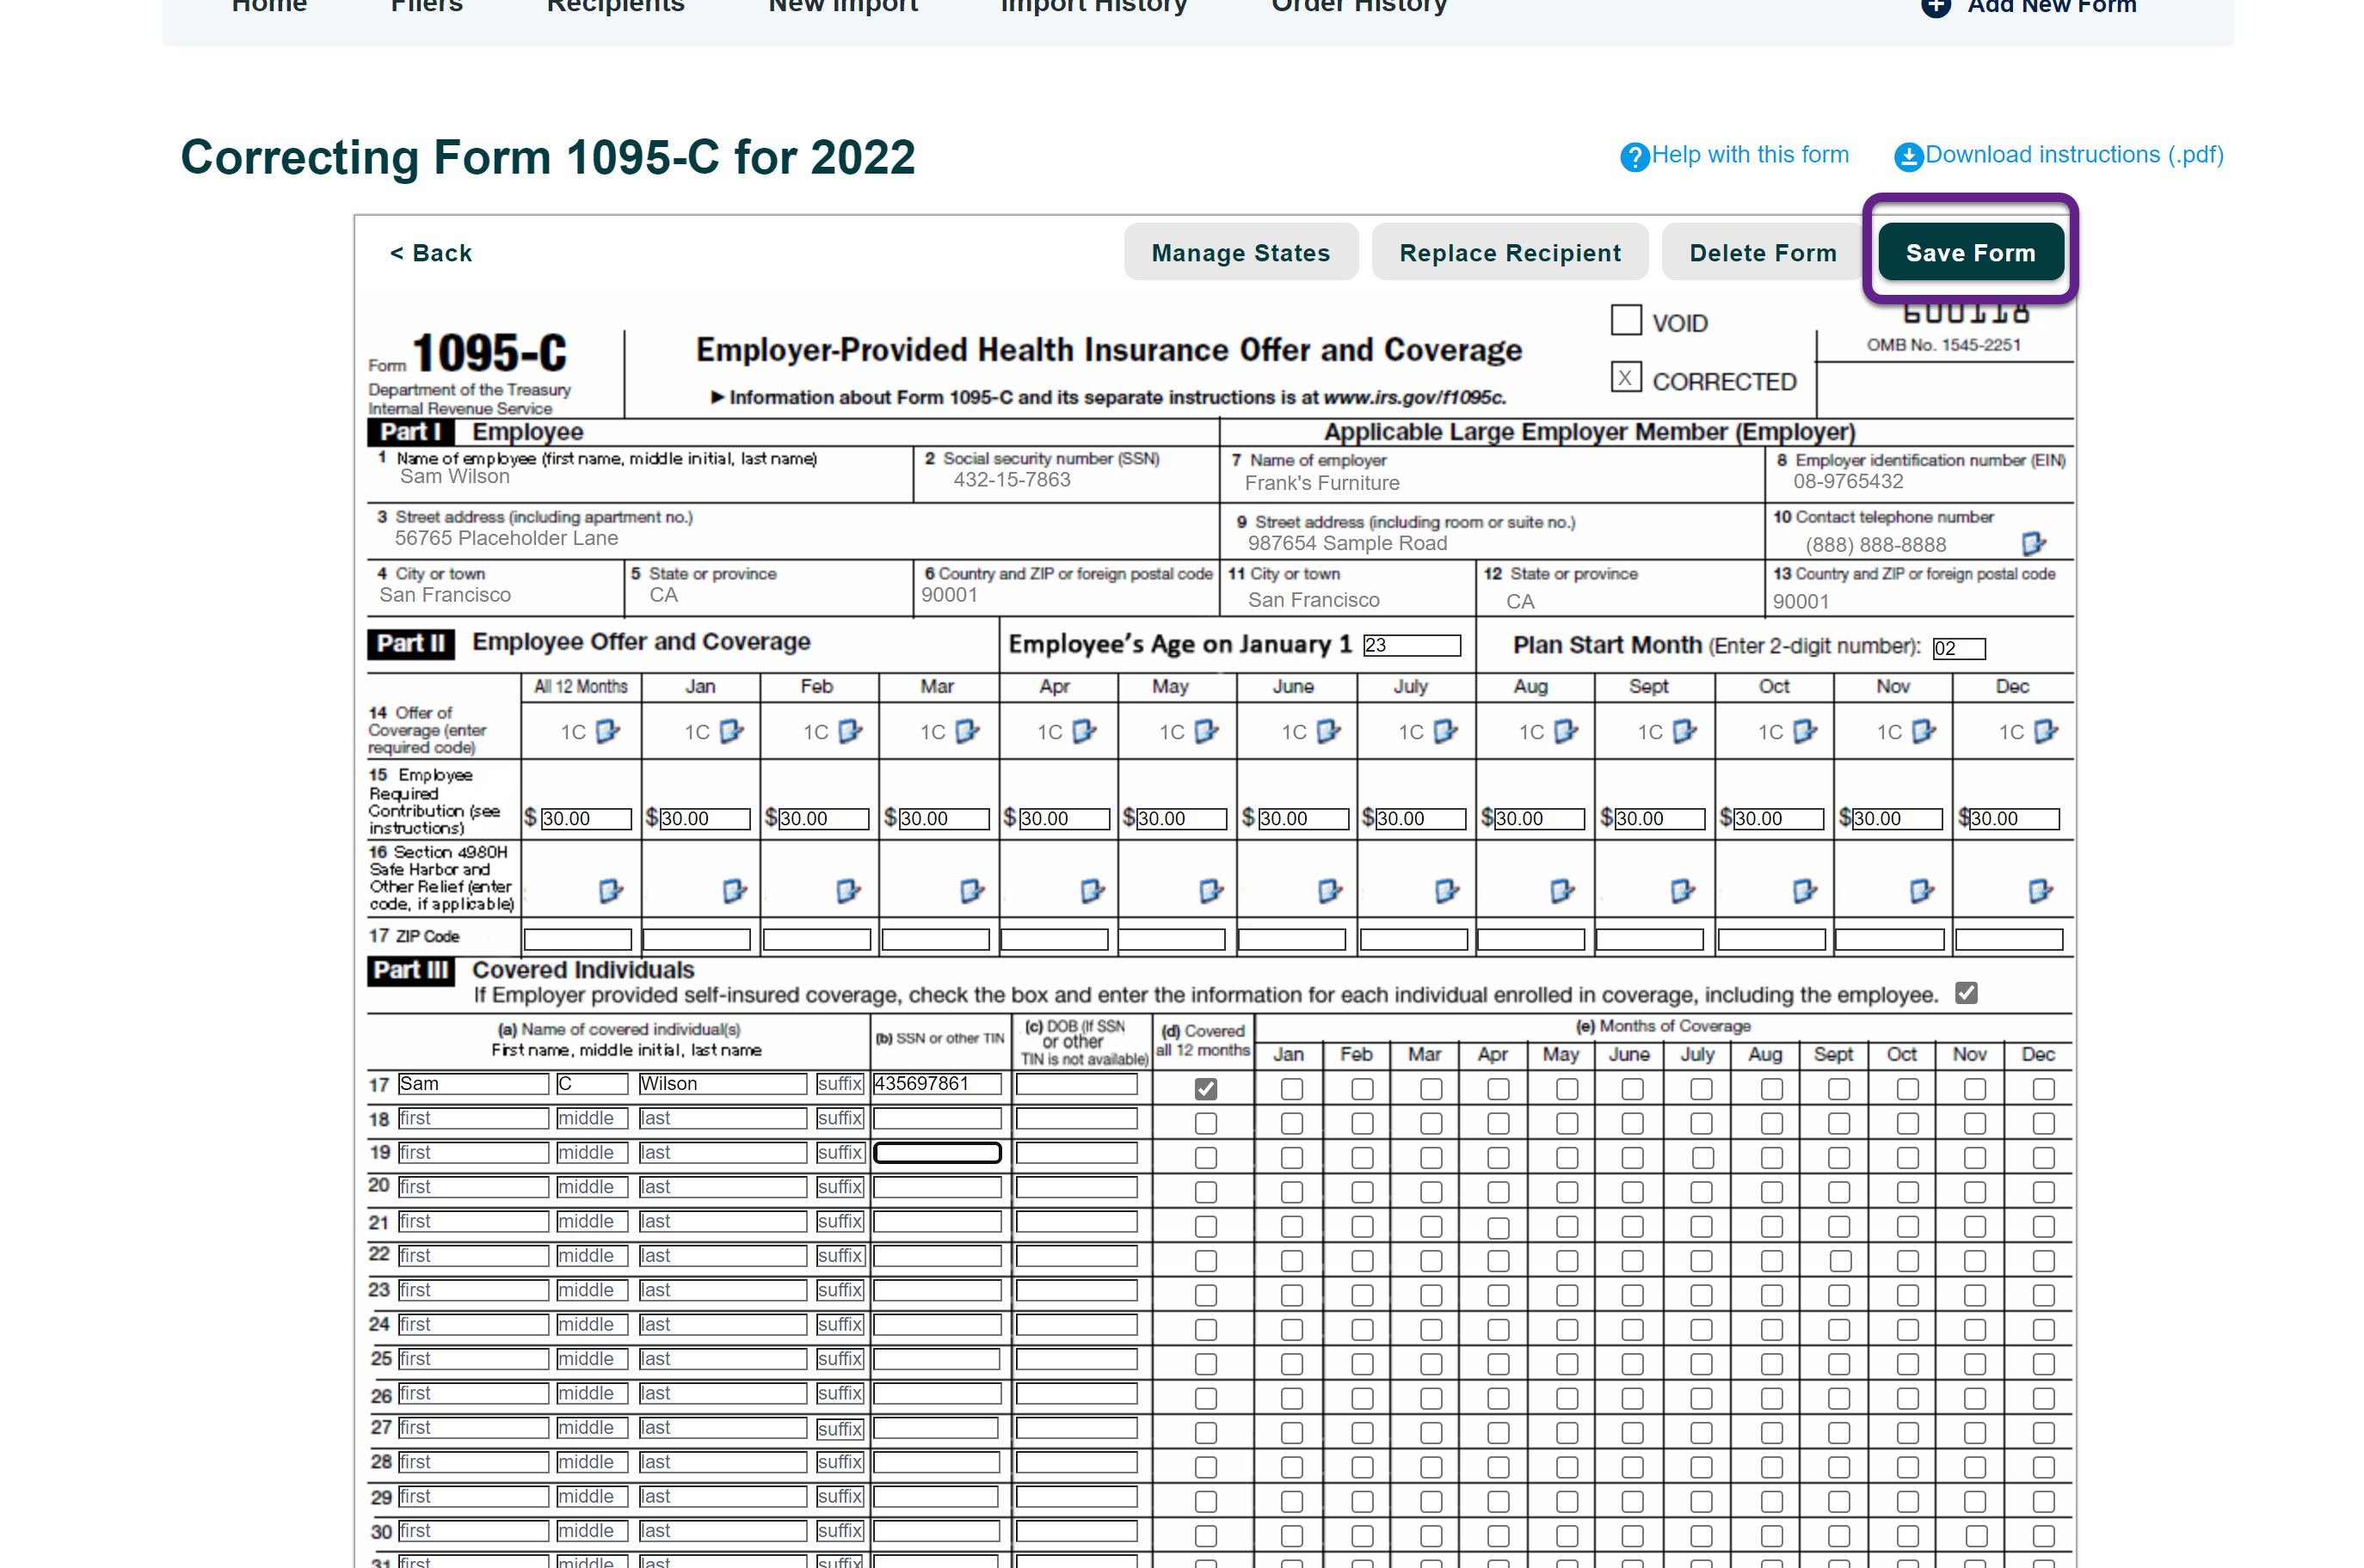Check the VOID checkbox
The height and width of the screenshot is (1568, 2364).
click(x=1626, y=321)
